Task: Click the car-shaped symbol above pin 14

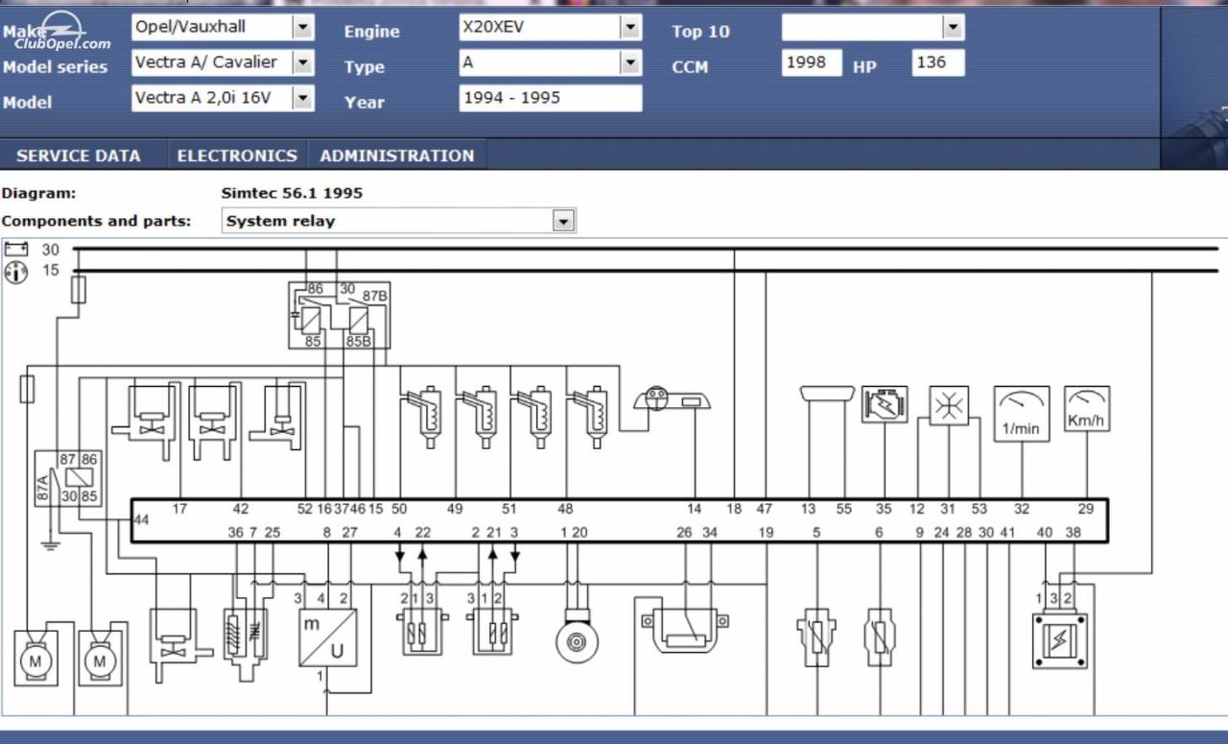Action: [672, 399]
